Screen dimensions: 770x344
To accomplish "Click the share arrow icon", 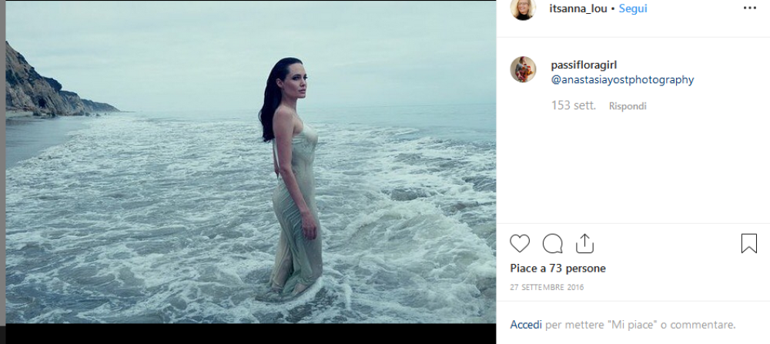I will (x=584, y=243).
